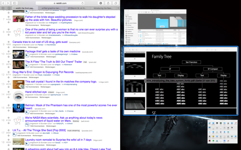Open Drug War's End Oregon link

pos(43,72)
